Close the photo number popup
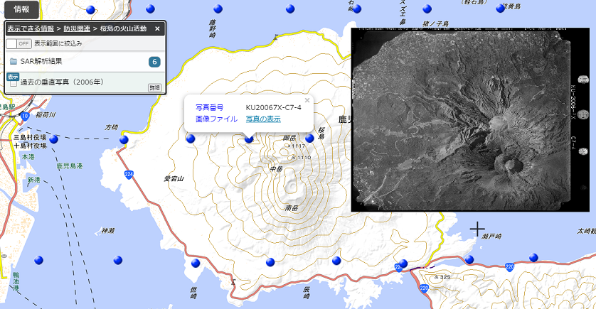596x309 pixels. tap(307, 100)
